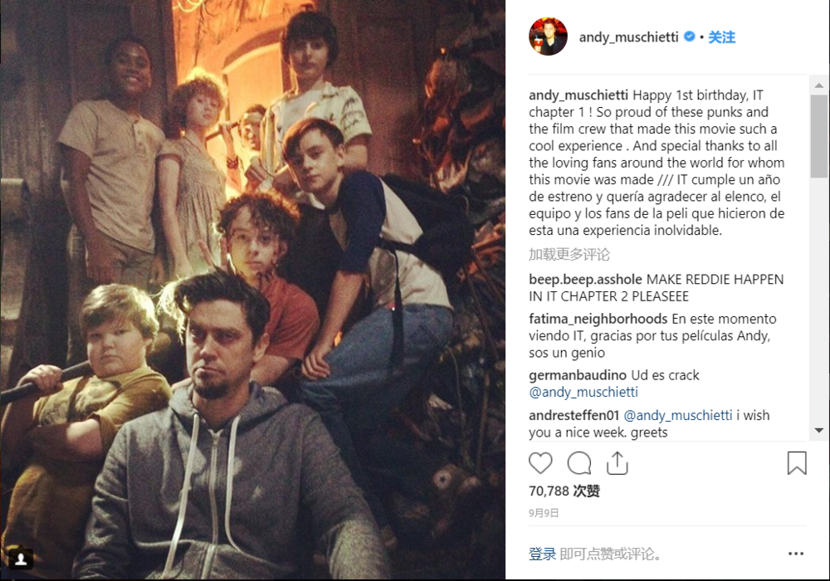Click the share arrow icon

click(617, 463)
